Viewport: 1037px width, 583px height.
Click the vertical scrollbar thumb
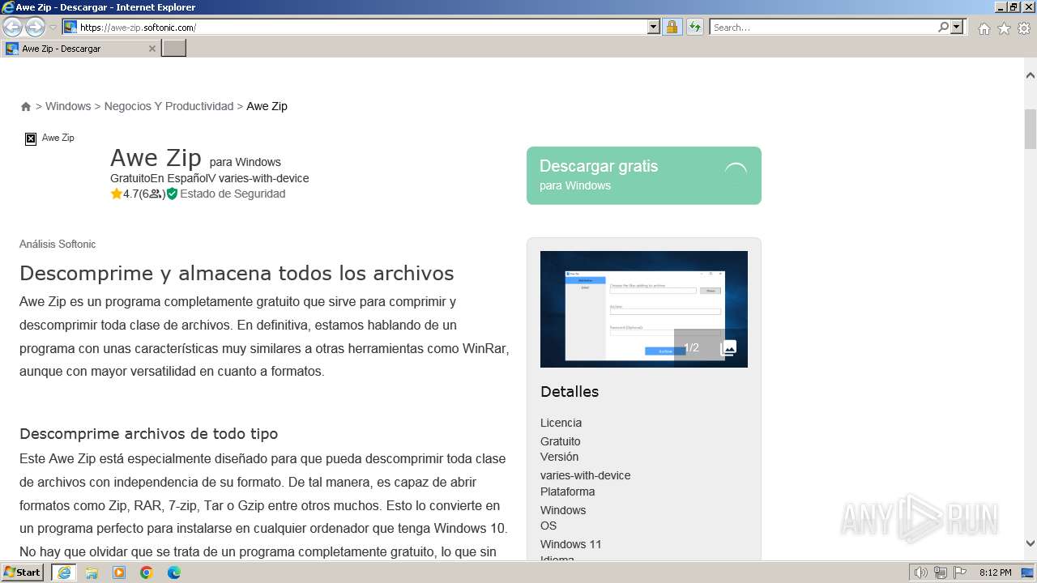1031,129
